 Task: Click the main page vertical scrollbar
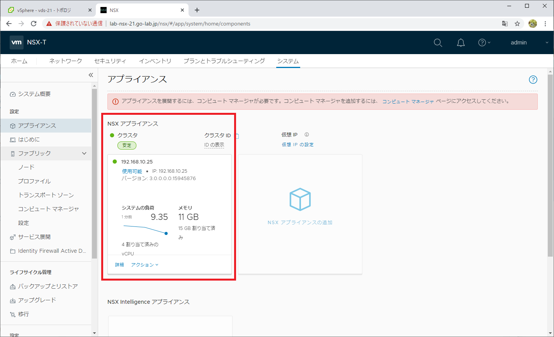click(550, 165)
